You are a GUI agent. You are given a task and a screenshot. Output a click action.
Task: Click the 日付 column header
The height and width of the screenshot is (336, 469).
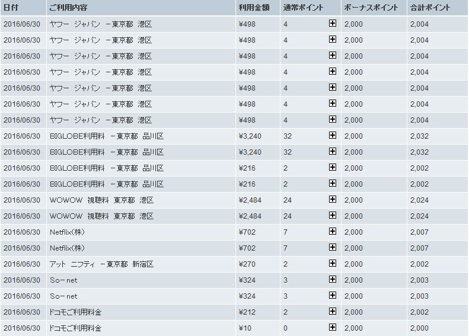pos(23,8)
